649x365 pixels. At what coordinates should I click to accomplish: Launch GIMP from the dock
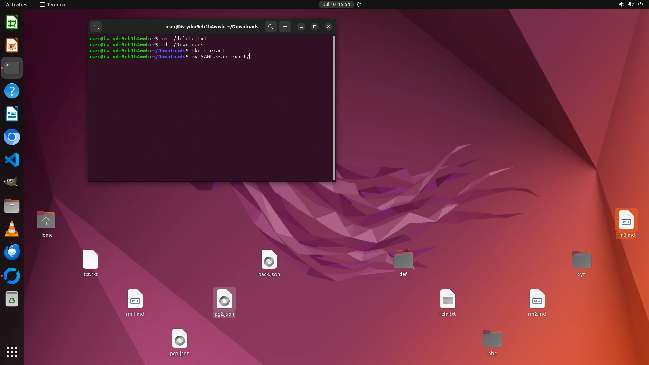(x=12, y=183)
